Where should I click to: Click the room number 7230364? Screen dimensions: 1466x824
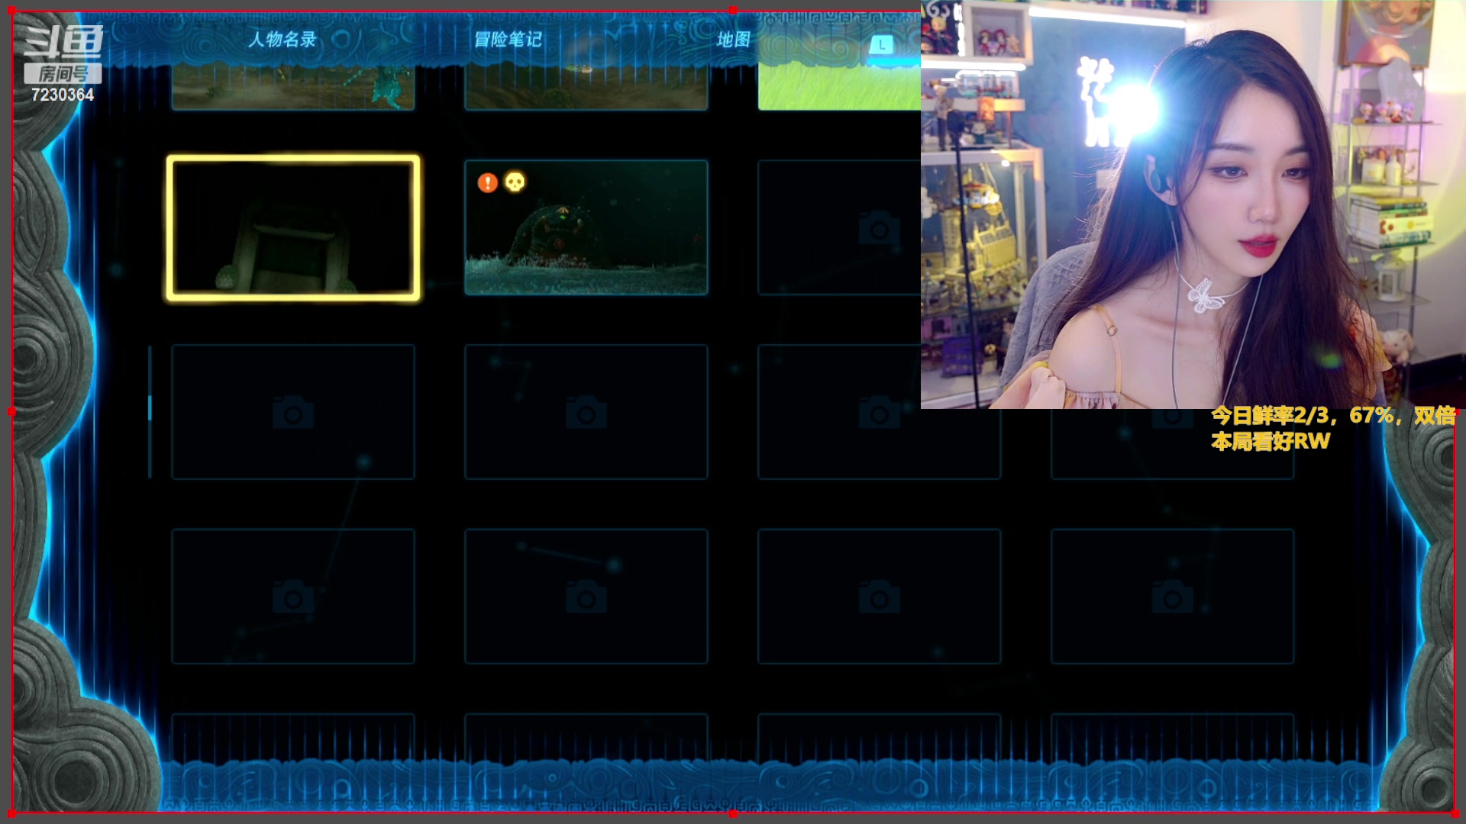coord(63,95)
